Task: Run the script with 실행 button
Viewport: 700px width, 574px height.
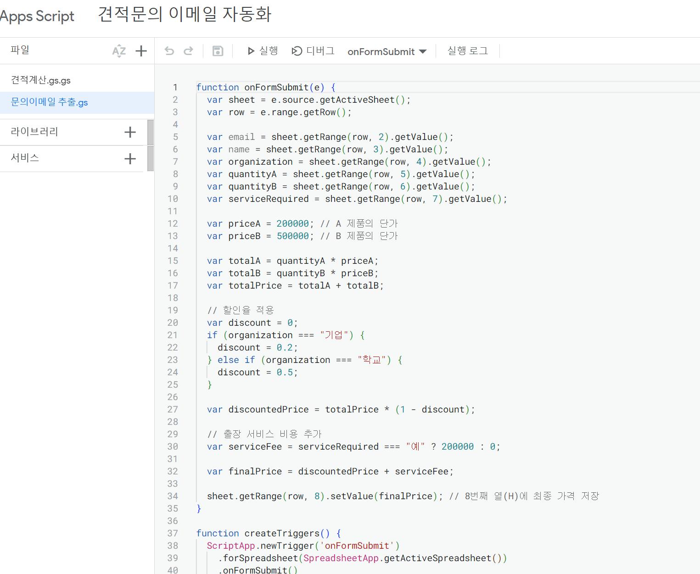Action: 263,51
